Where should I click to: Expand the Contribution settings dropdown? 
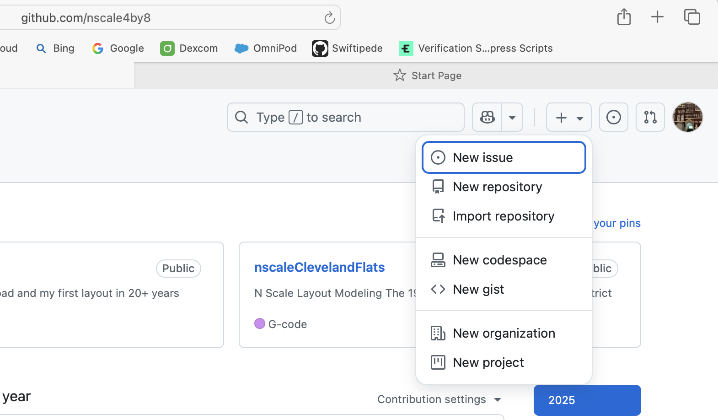439,399
